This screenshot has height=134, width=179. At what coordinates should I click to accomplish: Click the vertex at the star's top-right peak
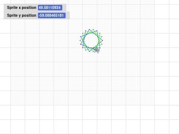pyautogui.click(x=93, y=29)
